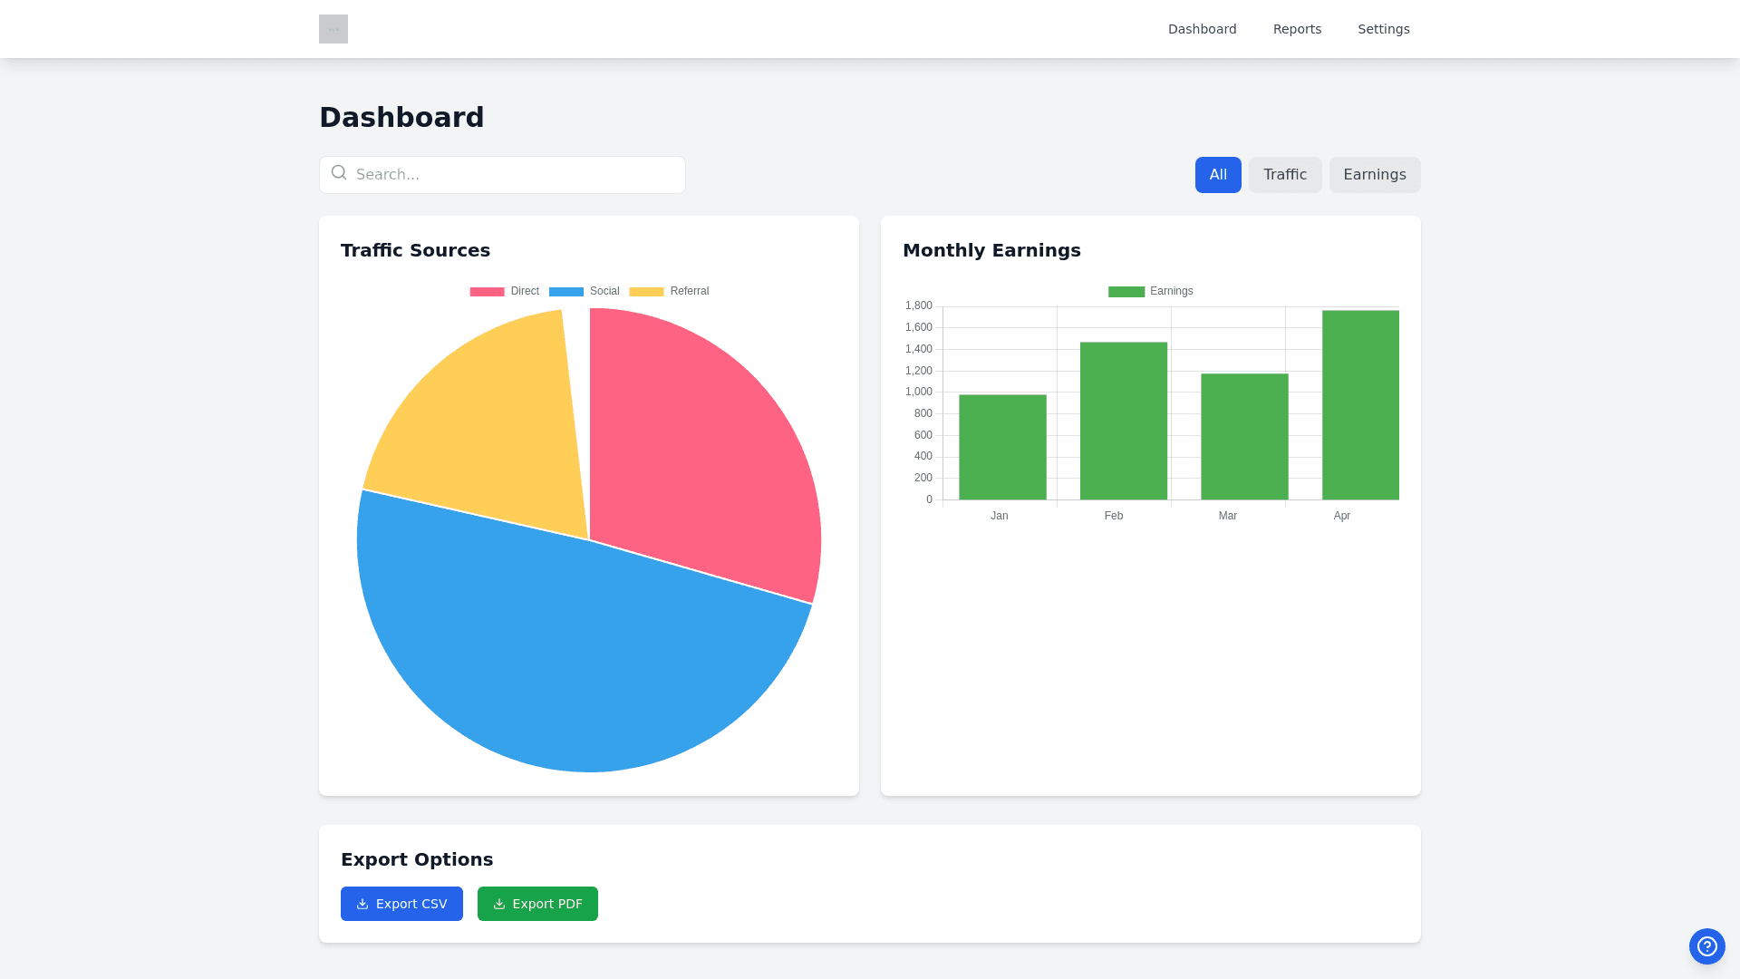This screenshot has width=1740, height=979.
Task: Open the help question-mark button
Action: tap(1706, 946)
